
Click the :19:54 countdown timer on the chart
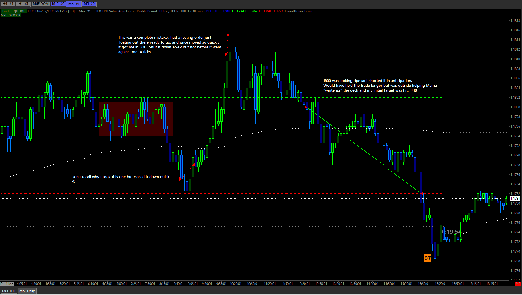[453, 232]
